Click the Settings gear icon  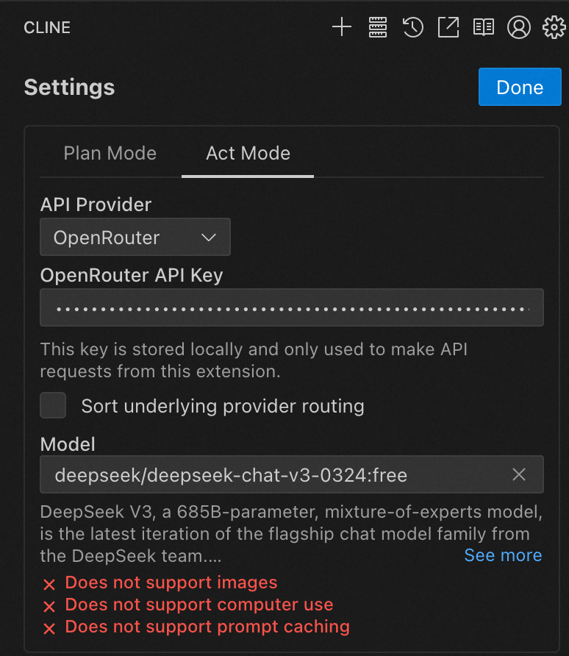click(x=553, y=28)
